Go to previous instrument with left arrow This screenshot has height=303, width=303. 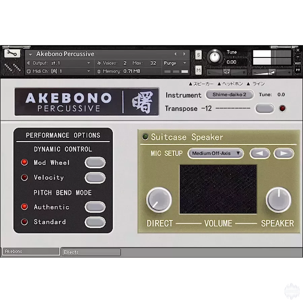click(175, 54)
